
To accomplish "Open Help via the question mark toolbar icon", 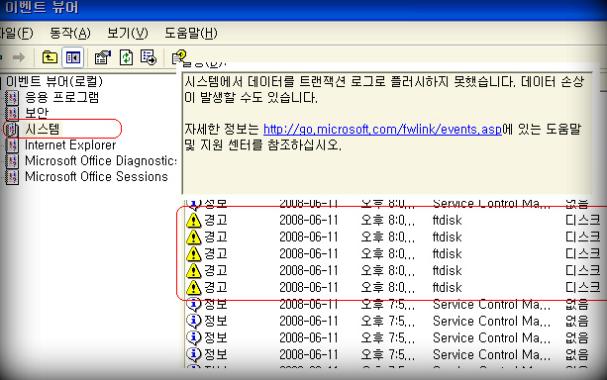I will pyautogui.click(x=179, y=57).
